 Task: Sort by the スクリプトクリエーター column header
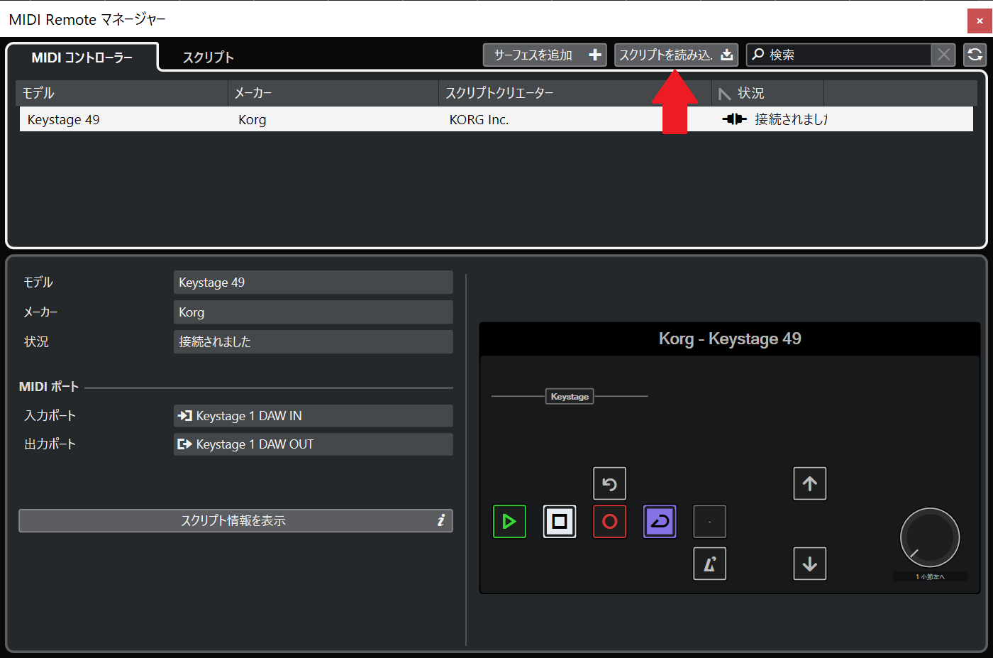pyautogui.click(x=575, y=93)
